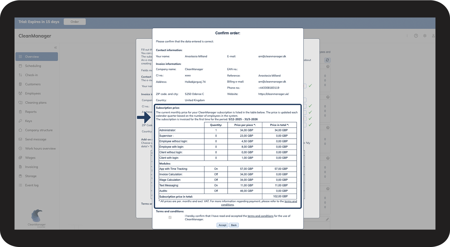Click the 'Invoice Calculation:' module label
Viewport: 450px width, 247px height.
(x=171, y=175)
